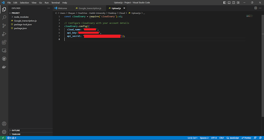264x140 pixels.
Task: Click the Prettier status bar item
Action: pos(246,138)
